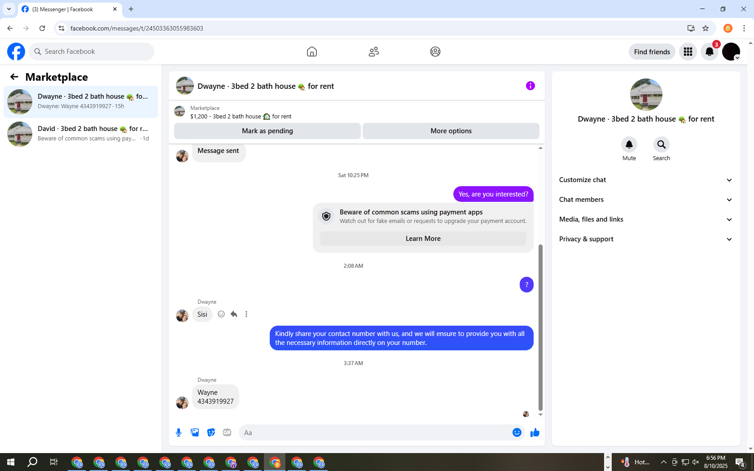Open the Groups icon in top navigation

(x=435, y=52)
